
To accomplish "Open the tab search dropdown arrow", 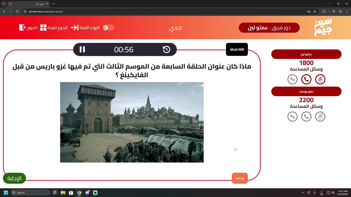I will point(4,4).
